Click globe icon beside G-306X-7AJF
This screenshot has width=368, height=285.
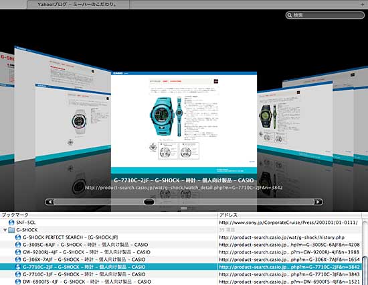(x=18, y=260)
